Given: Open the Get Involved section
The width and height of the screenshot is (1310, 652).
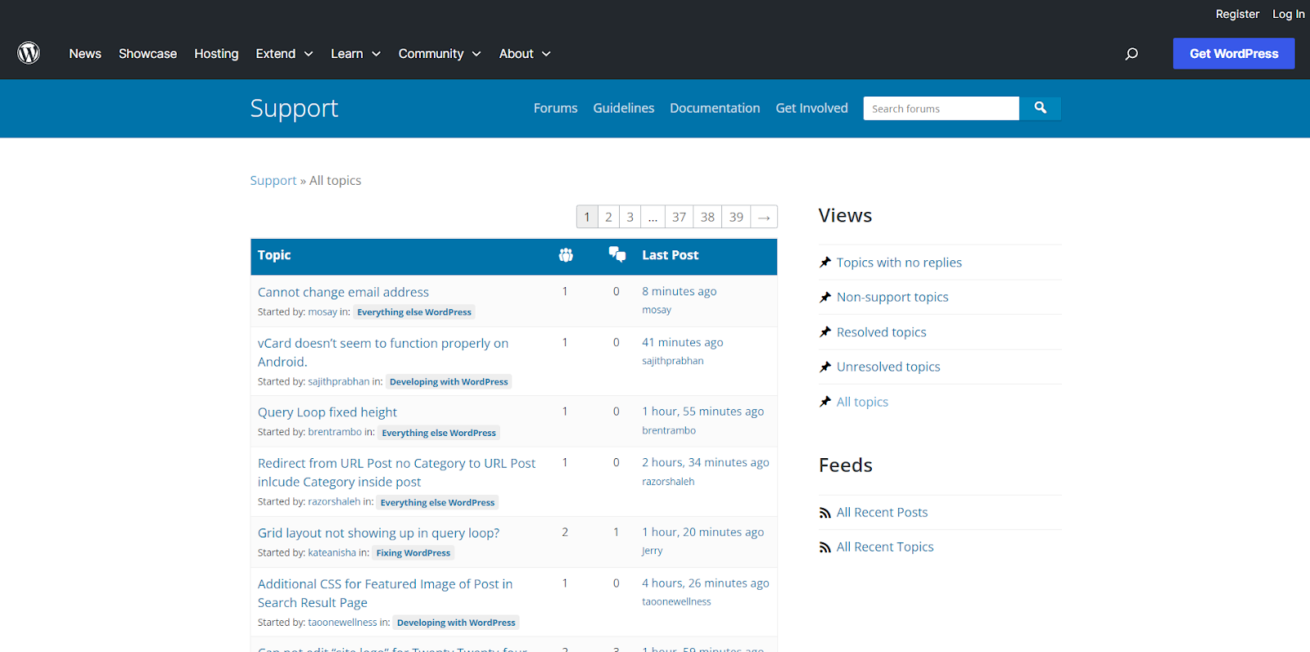Looking at the screenshot, I should point(812,108).
